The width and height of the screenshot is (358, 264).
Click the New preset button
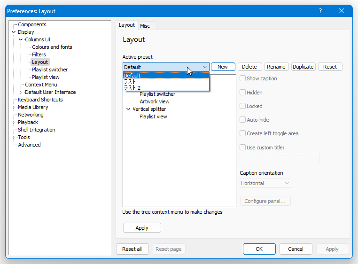(x=223, y=67)
